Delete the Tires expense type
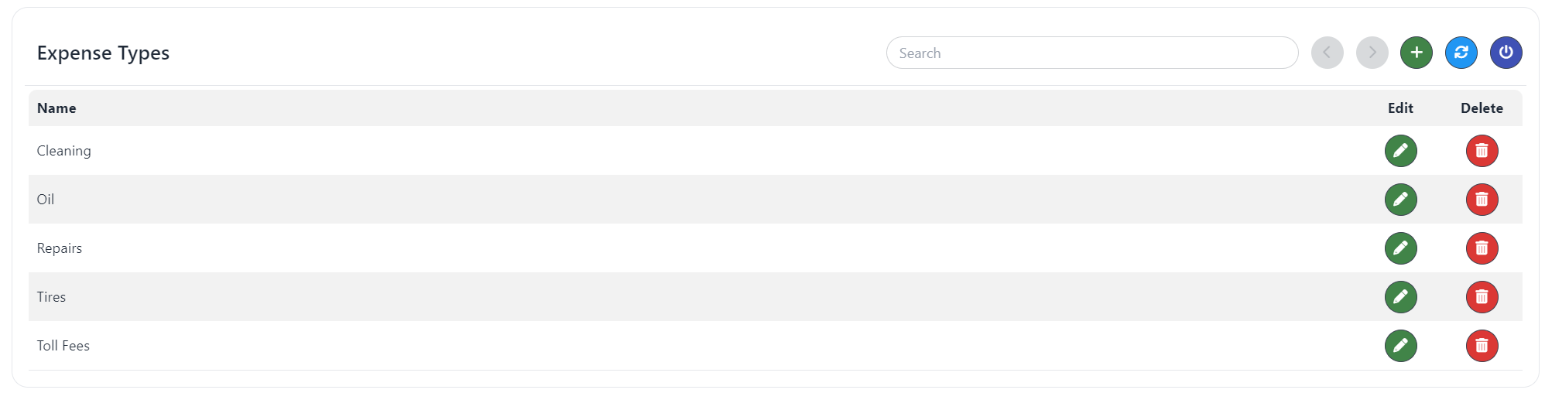Screen dimensions: 1545x393 click(x=1482, y=297)
